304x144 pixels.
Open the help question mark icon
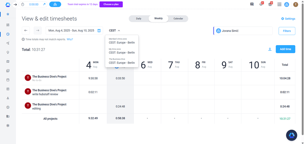[x=252, y=4]
